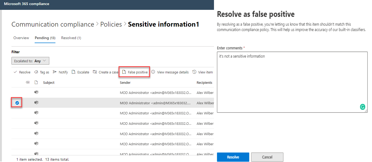Click the Create a case icon
This screenshot has width=372, height=162.
[x=95, y=72]
